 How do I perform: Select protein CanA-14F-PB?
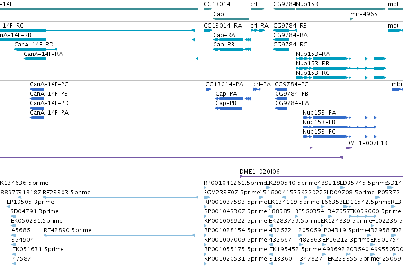click(49, 94)
